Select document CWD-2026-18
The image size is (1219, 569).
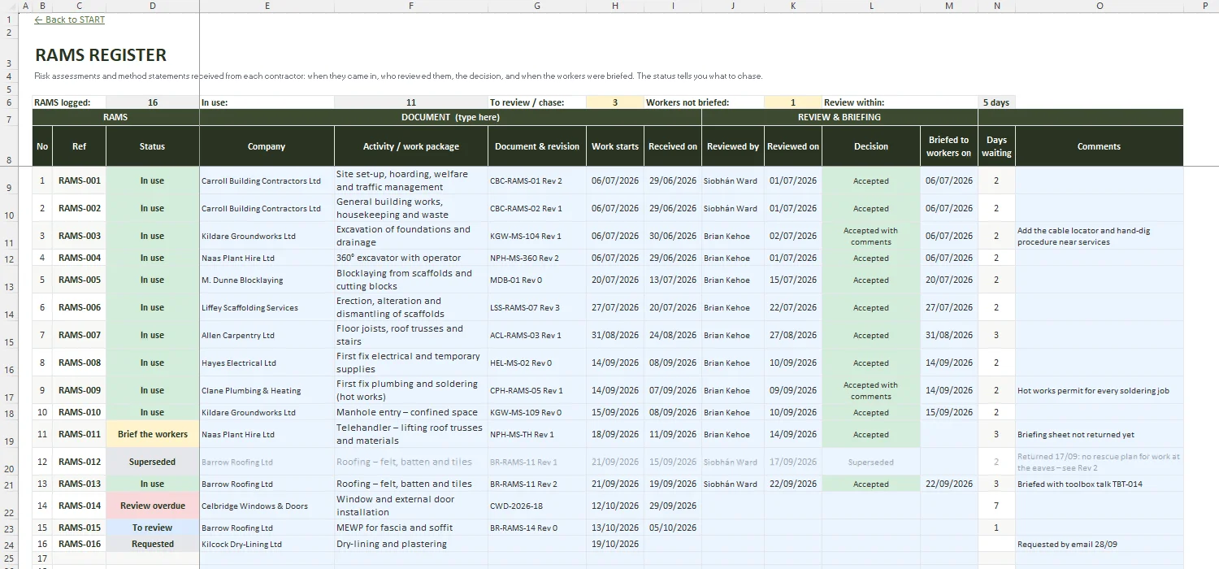[x=537, y=506]
